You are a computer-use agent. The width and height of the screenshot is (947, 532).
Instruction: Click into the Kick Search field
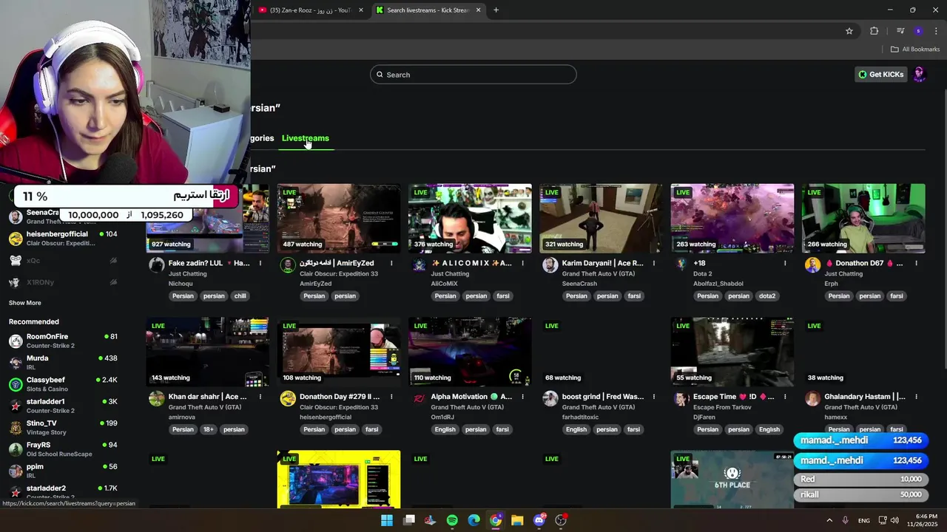click(x=473, y=75)
